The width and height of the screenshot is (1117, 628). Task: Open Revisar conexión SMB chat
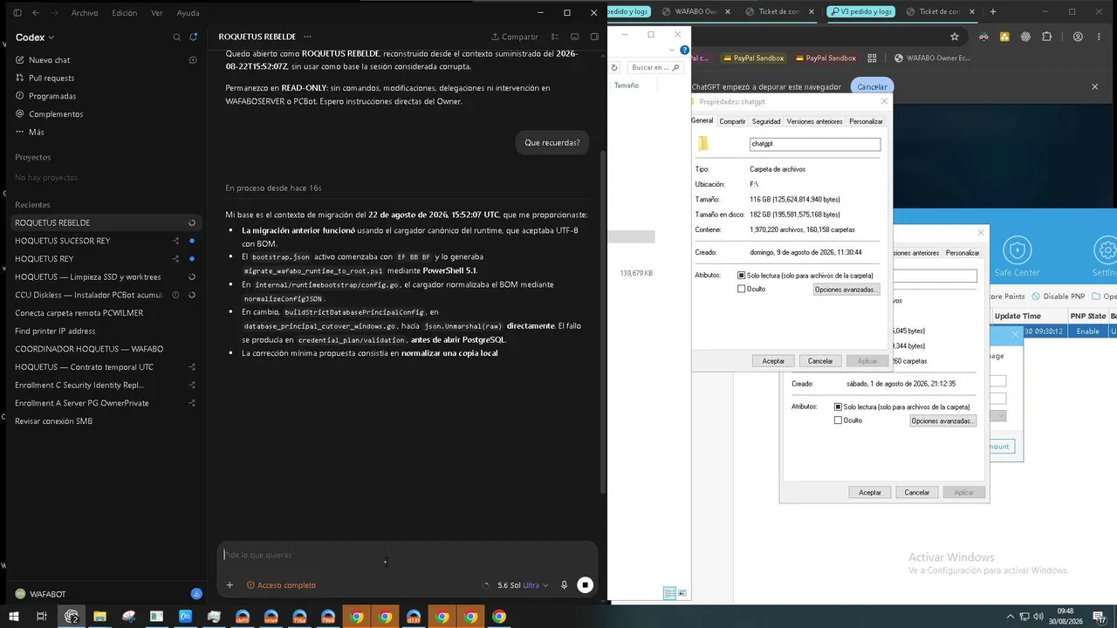click(x=105, y=421)
